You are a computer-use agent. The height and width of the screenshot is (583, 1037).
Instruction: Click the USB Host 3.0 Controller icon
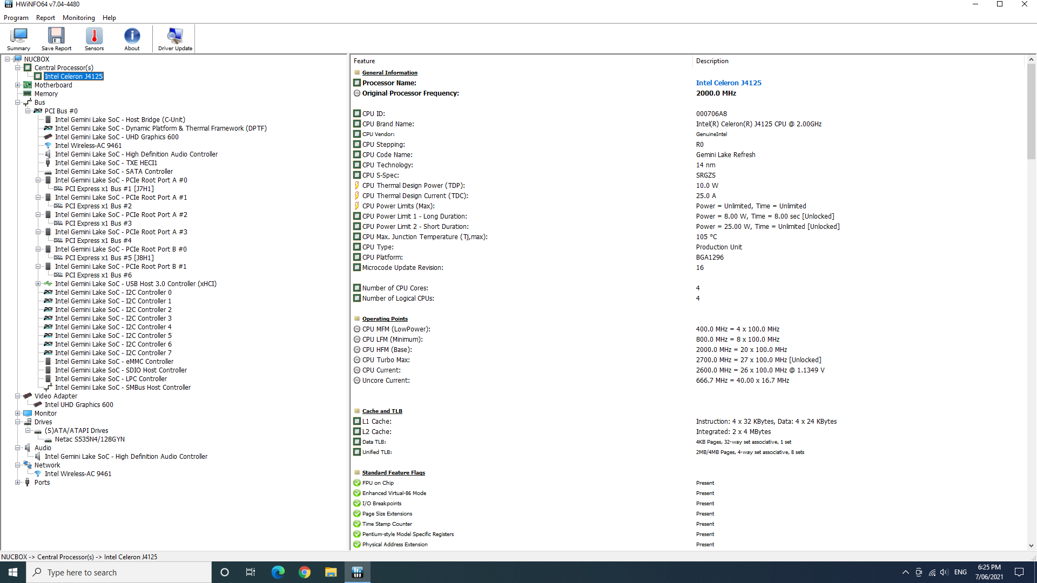pyautogui.click(x=48, y=284)
